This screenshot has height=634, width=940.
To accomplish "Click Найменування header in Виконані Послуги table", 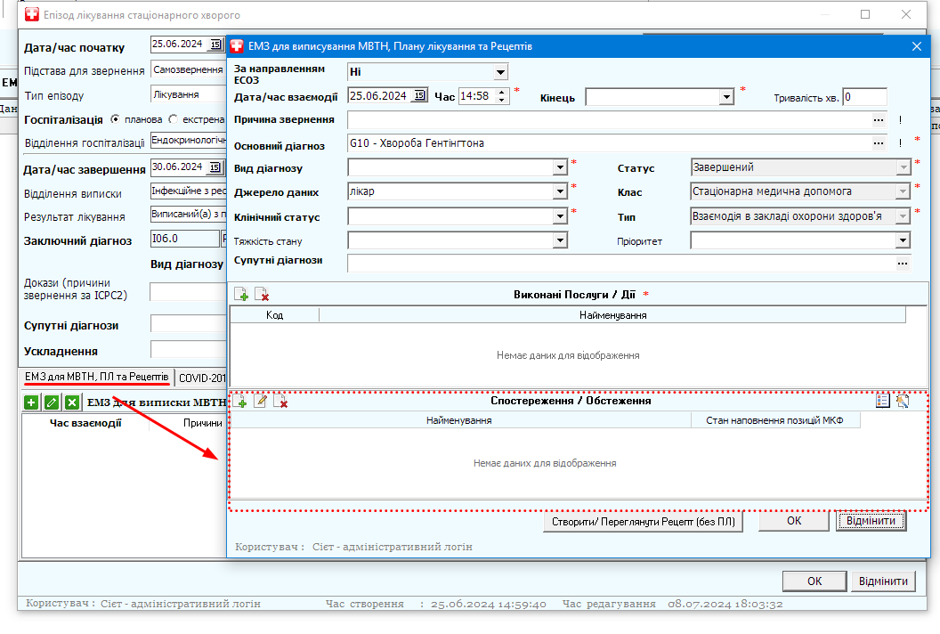I will coord(612,315).
